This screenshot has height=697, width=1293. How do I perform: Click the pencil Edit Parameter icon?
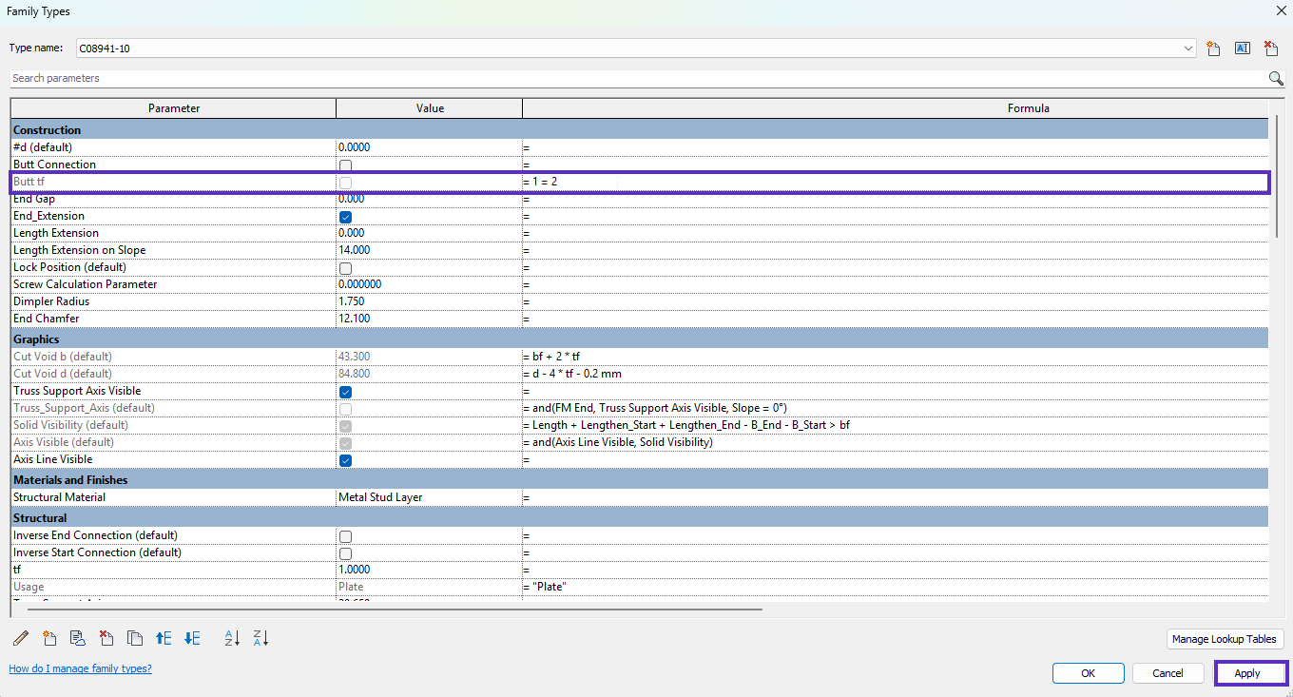21,638
